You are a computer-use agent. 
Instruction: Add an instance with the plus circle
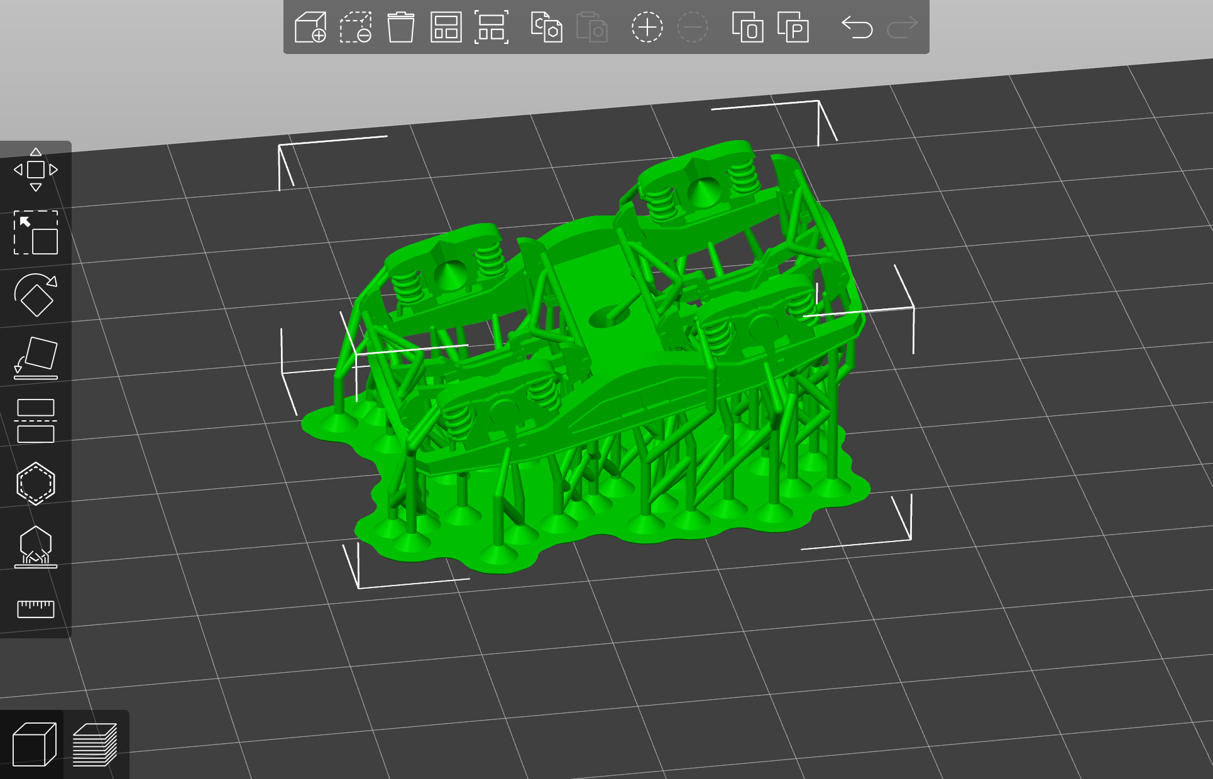click(647, 28)
